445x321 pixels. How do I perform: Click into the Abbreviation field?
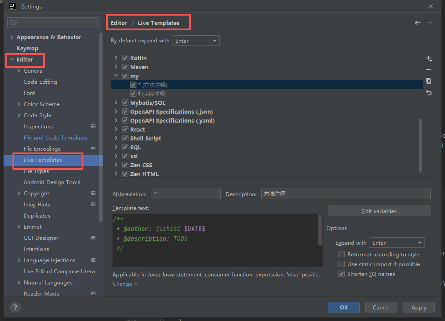pyautogui.click(x=186, y=194)
